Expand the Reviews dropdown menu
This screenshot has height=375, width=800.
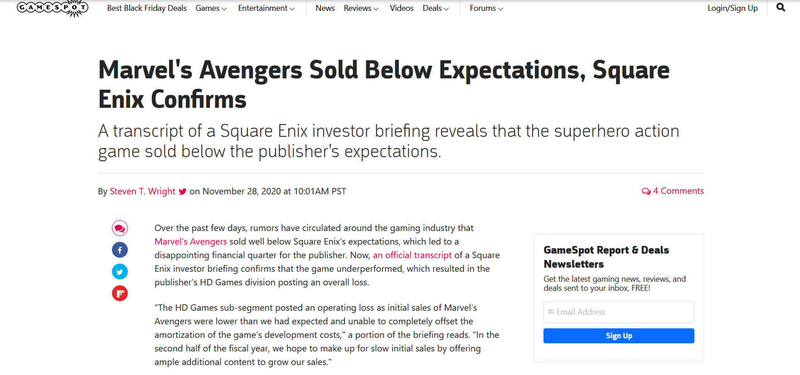[361, 8]
